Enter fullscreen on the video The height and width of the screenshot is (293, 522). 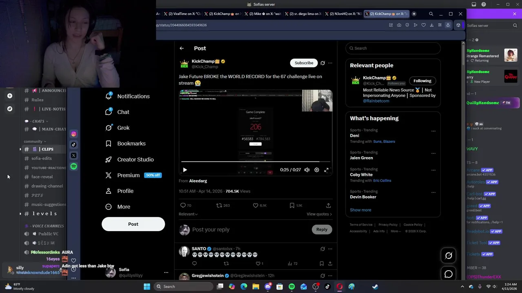click(x=326, y=170)
